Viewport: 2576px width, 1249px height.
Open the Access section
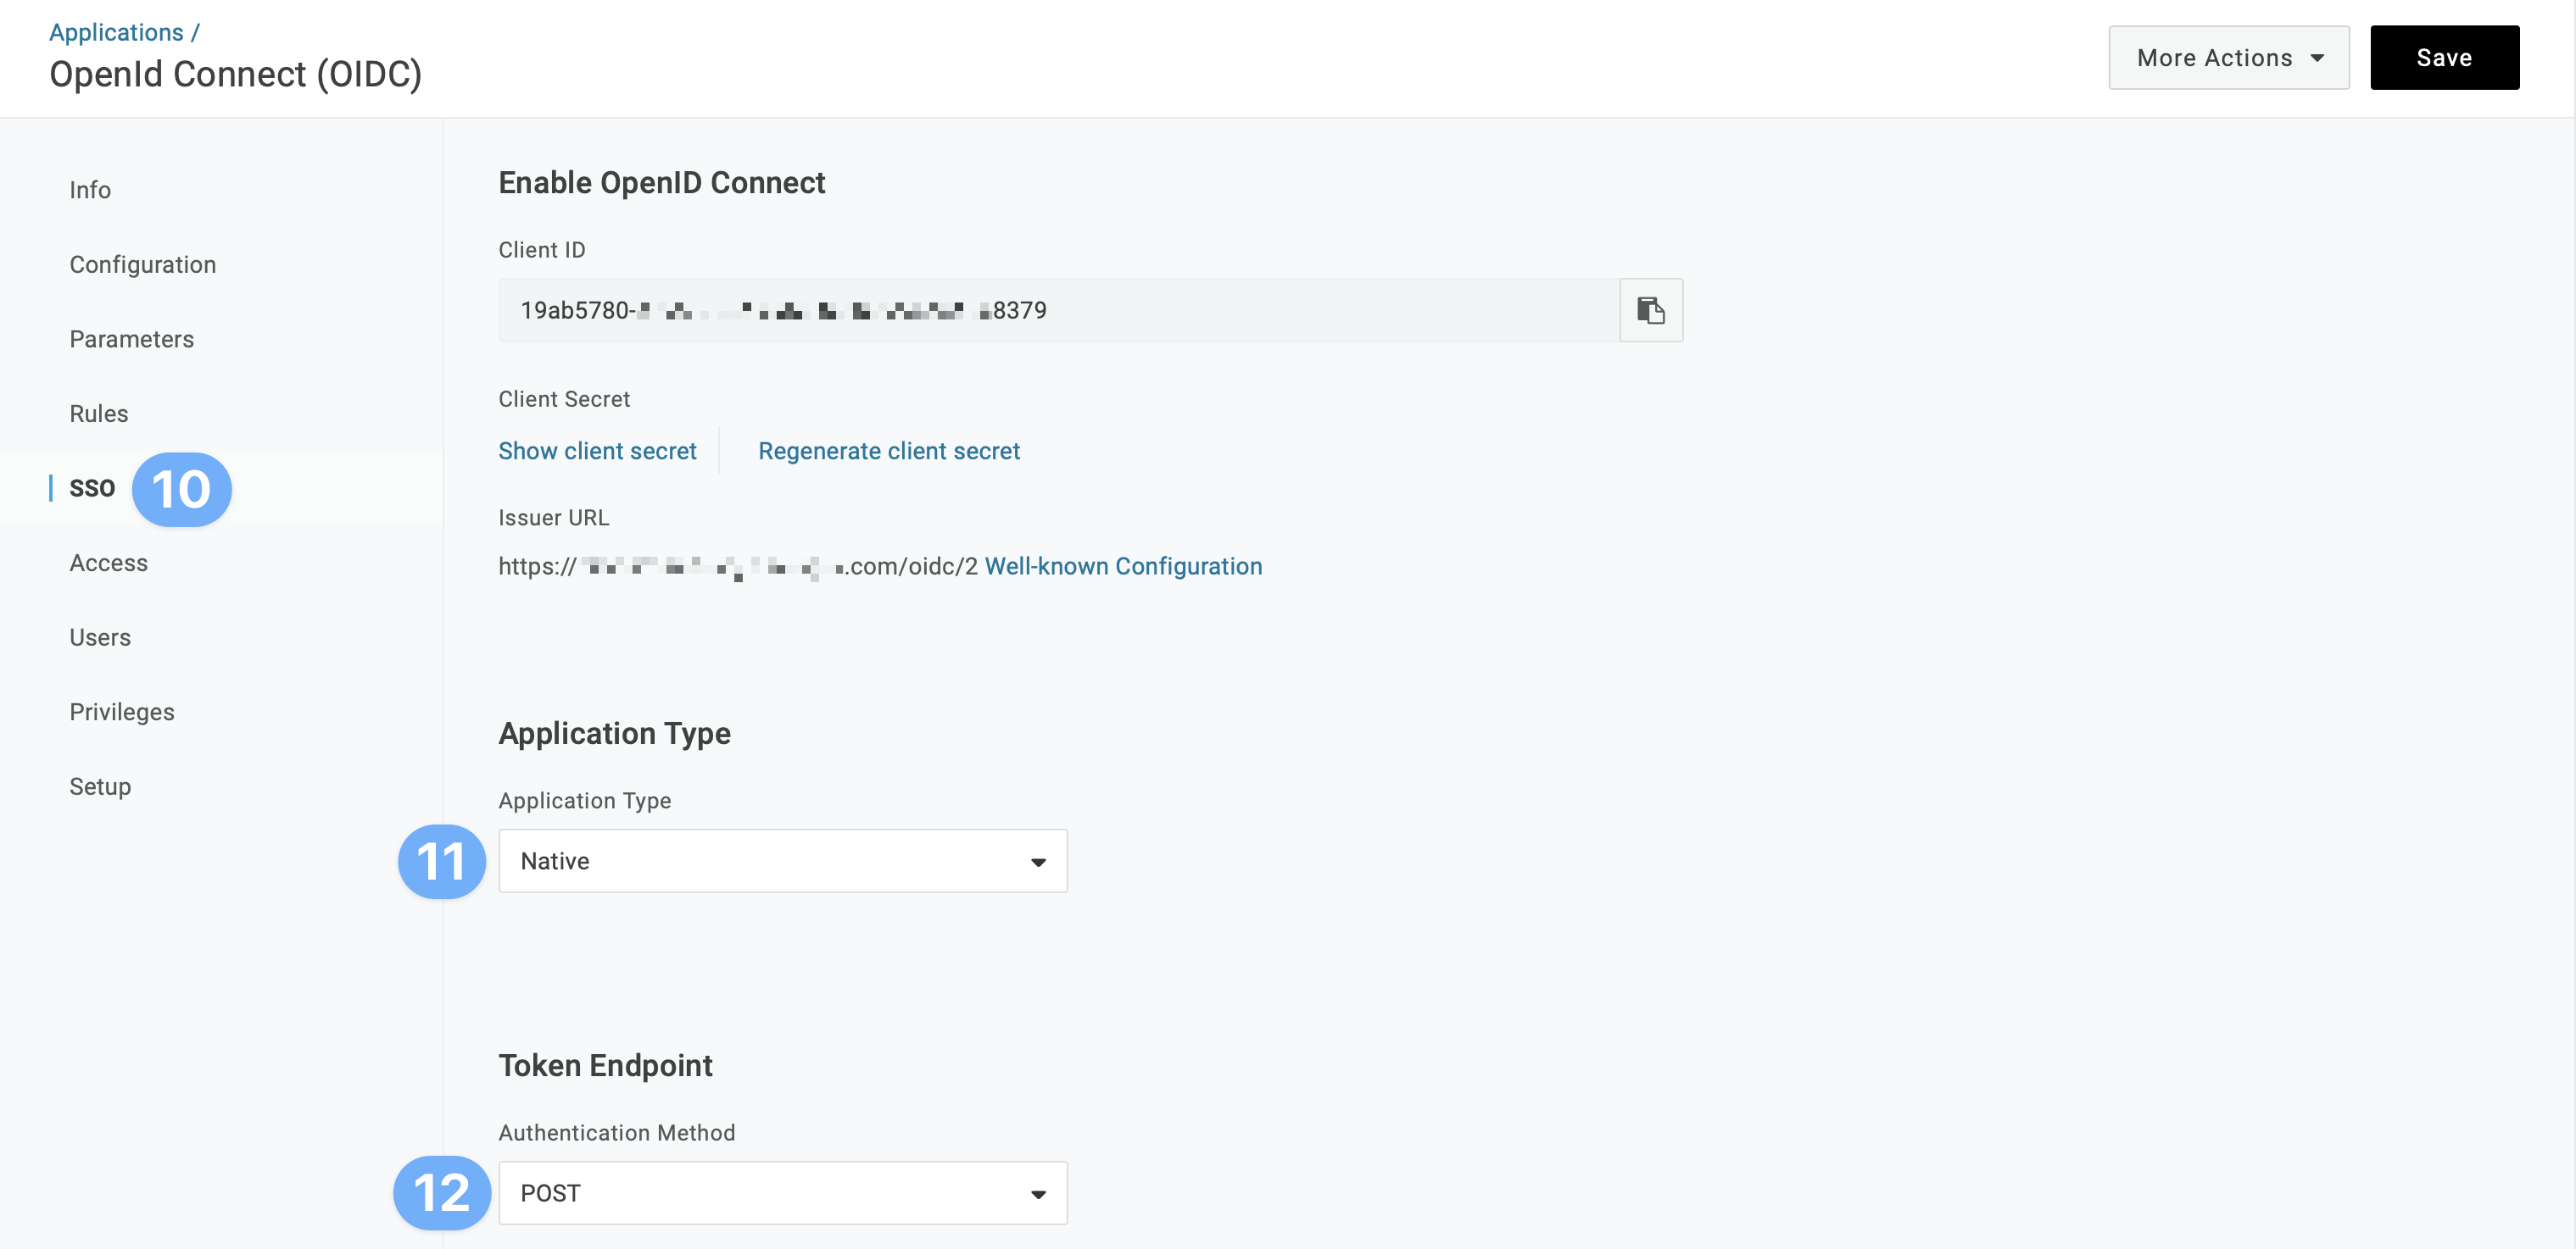(109, 563)
